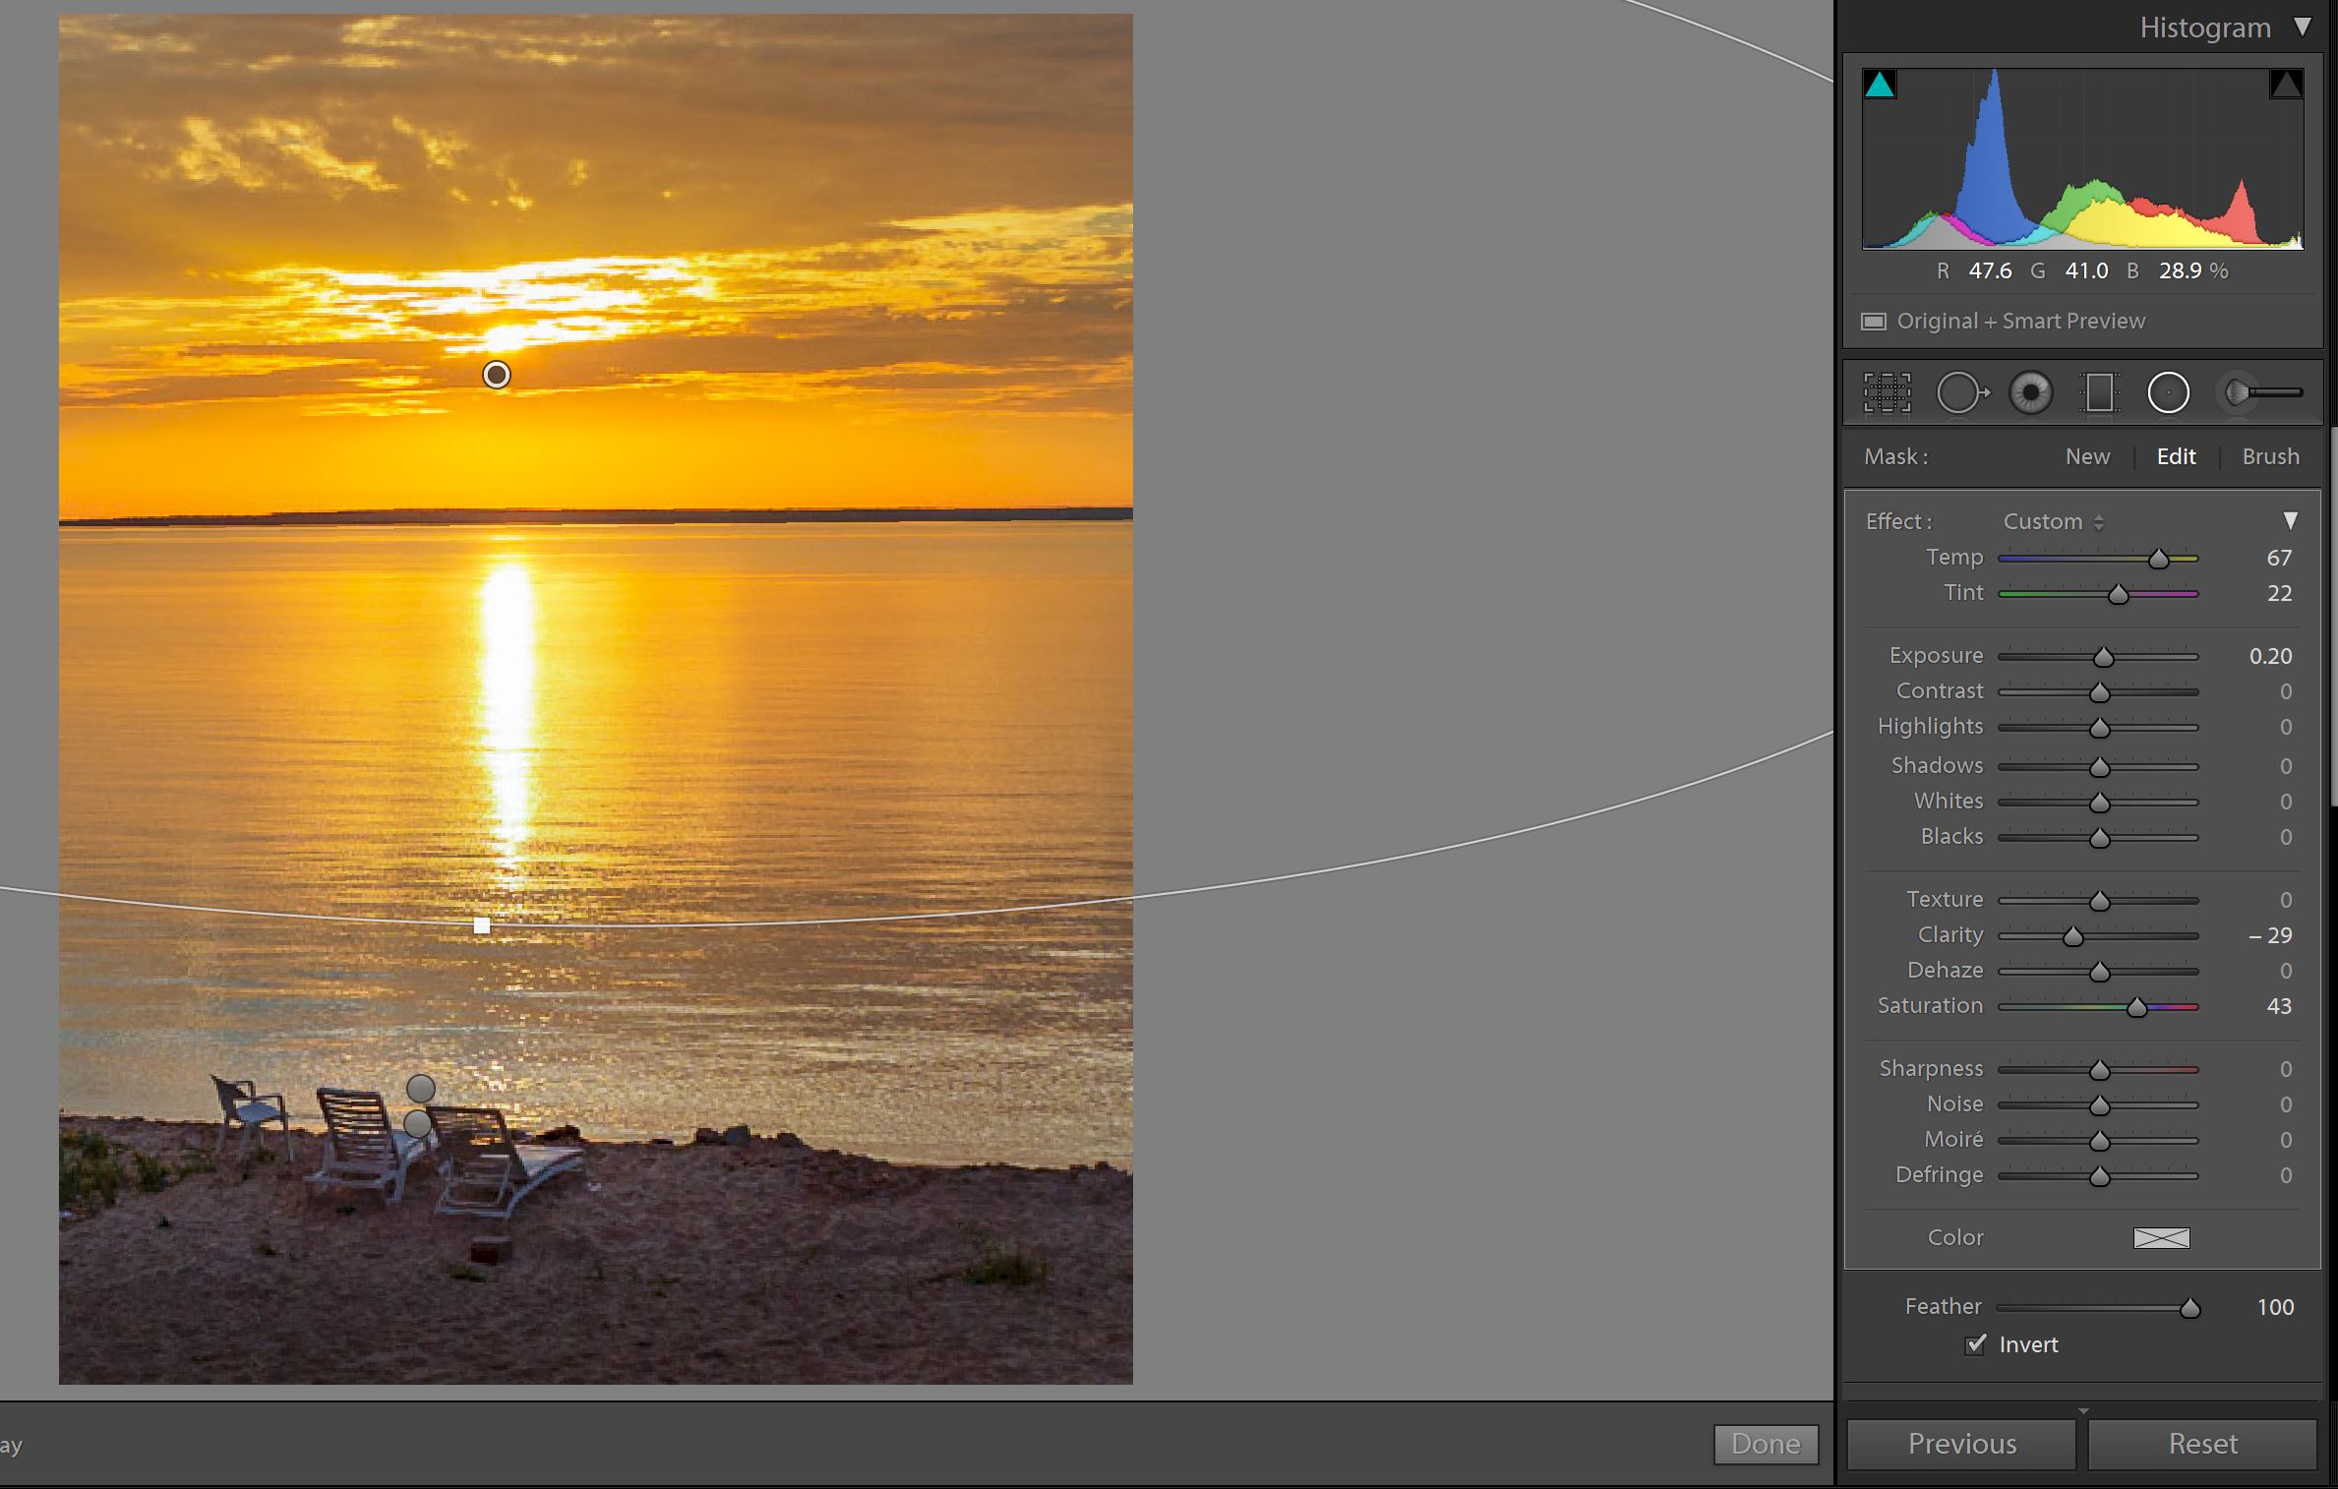This screenshot has height=1489, width=2338.
Task: Select the Spot Removal tool
Action: click(x=1960, y=393)
